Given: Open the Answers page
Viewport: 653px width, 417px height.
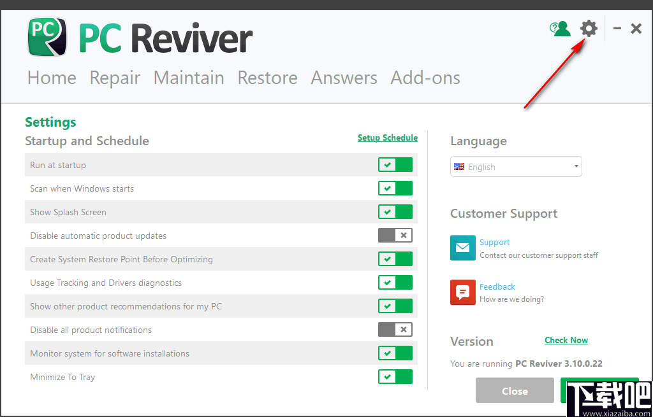Looking at the screenshot, I should pos(344,78).
